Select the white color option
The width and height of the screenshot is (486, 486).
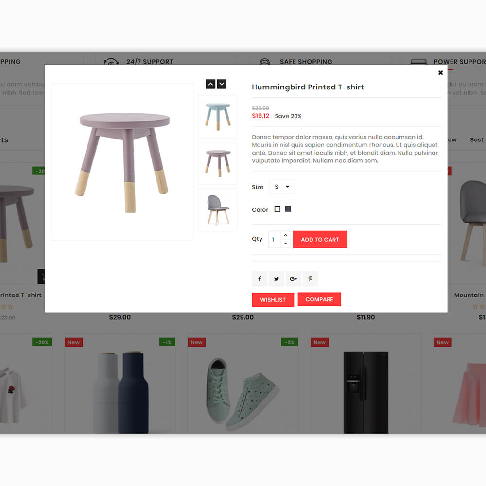click(x=278, y=209)
